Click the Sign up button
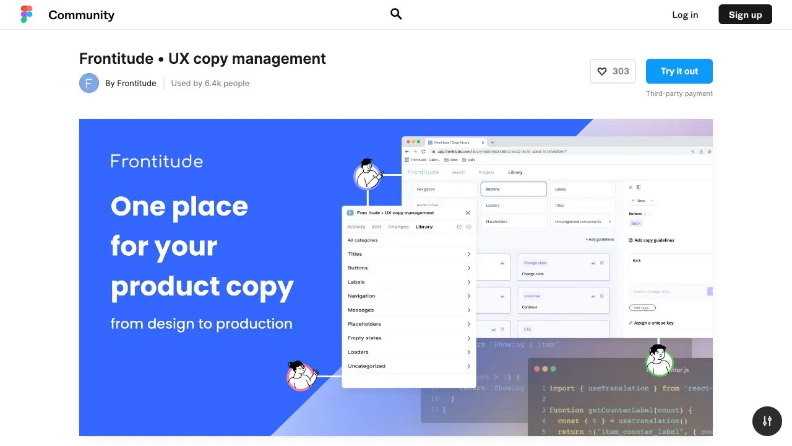The height and width of the screenshot is (446, 792). [745, 15]
